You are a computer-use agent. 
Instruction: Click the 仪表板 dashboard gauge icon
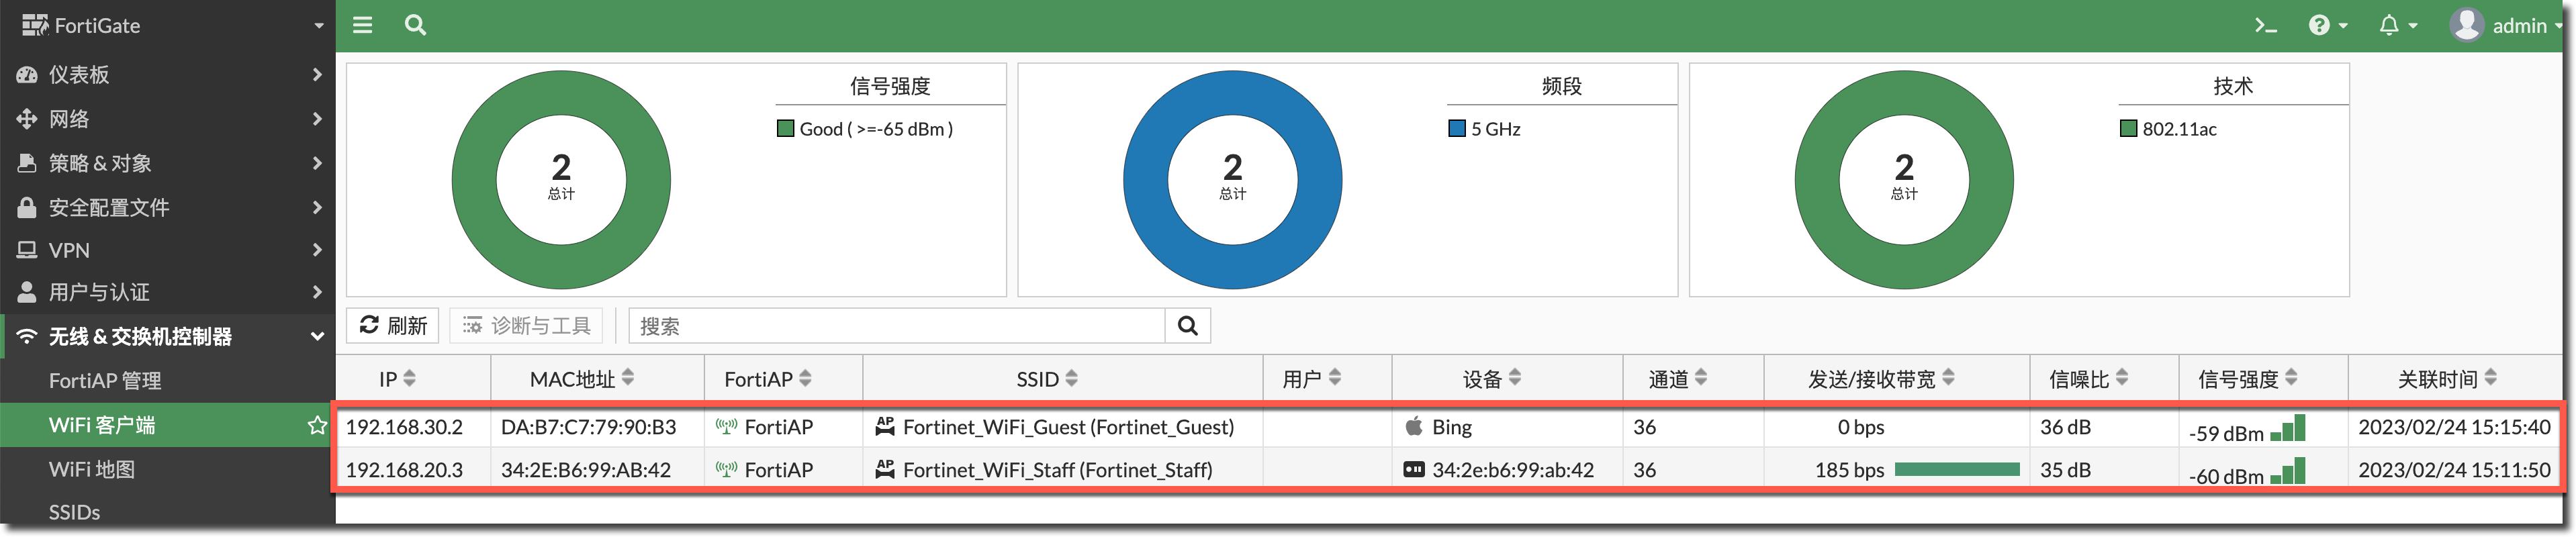coord(27,75)
